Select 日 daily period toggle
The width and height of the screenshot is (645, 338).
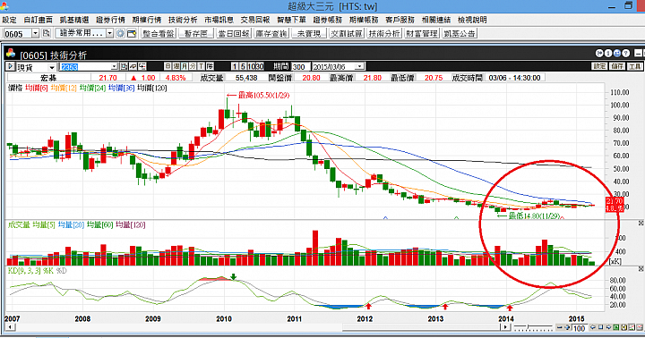[x=168, y=66]
